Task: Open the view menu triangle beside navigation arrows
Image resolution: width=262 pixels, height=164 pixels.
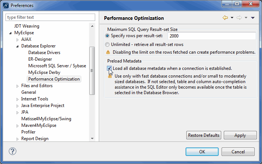Action: tap(253, 18)
